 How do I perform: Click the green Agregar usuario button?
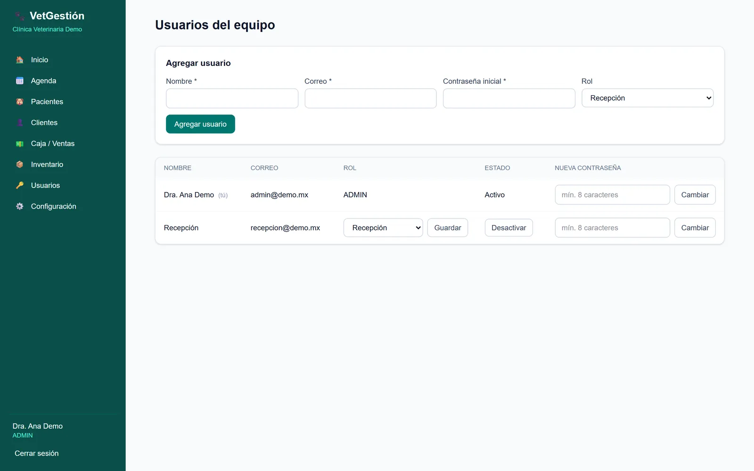pyautogui.click(x=200, y=124)
